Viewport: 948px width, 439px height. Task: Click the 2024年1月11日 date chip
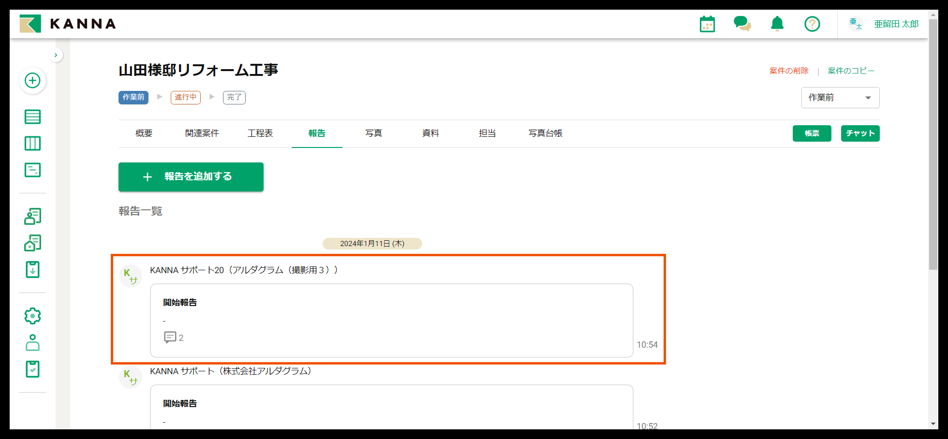[x=372, y=244]
